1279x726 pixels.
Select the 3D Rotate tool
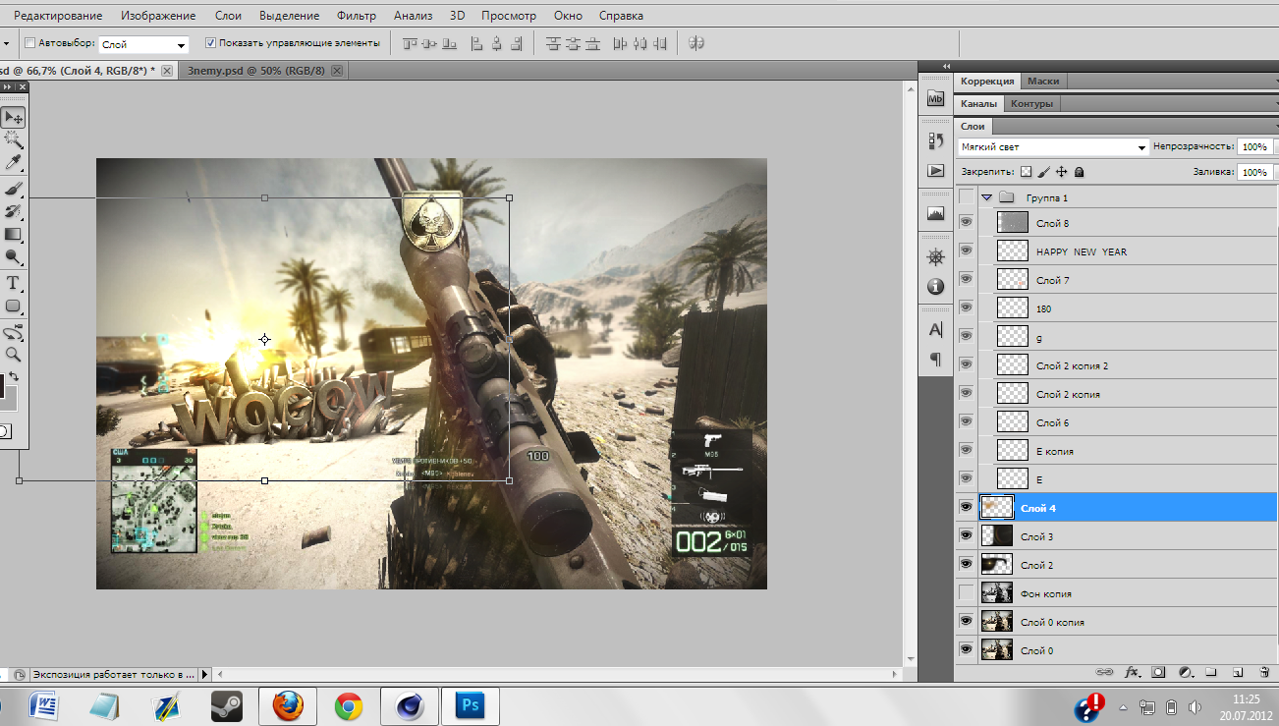[14, 332]
